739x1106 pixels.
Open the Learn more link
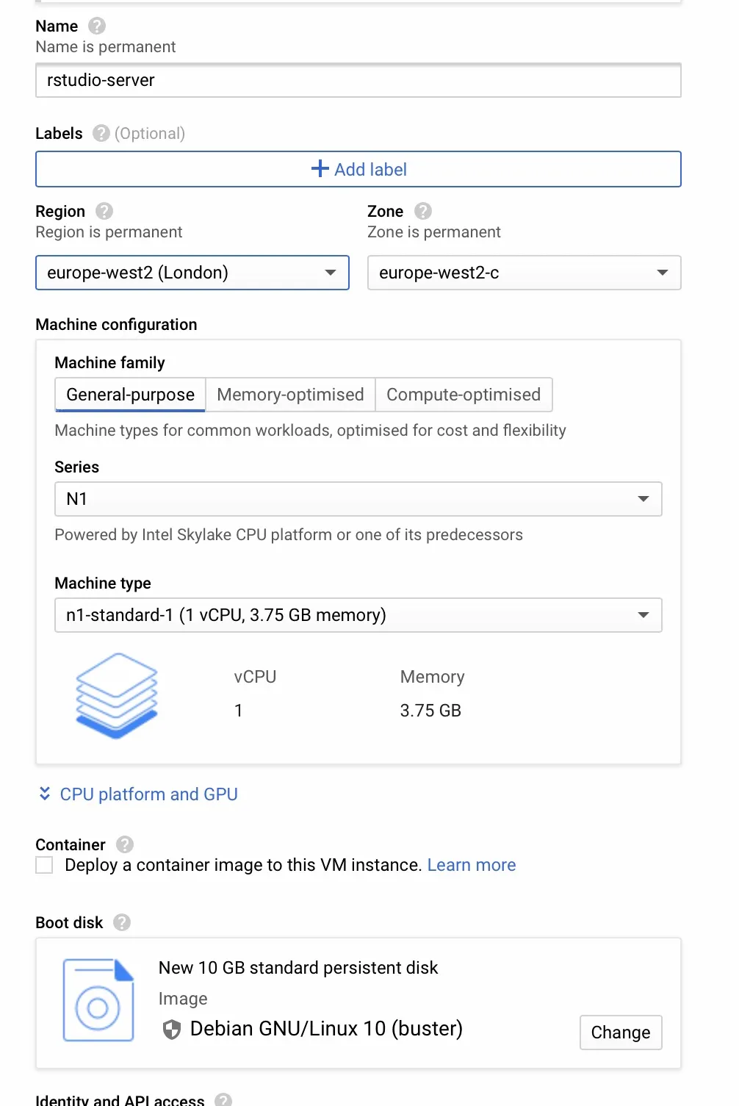(x=472, y=865)
